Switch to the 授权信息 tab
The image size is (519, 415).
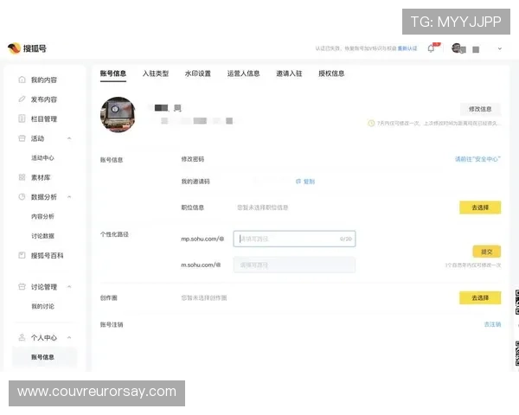tap(331, 73)
